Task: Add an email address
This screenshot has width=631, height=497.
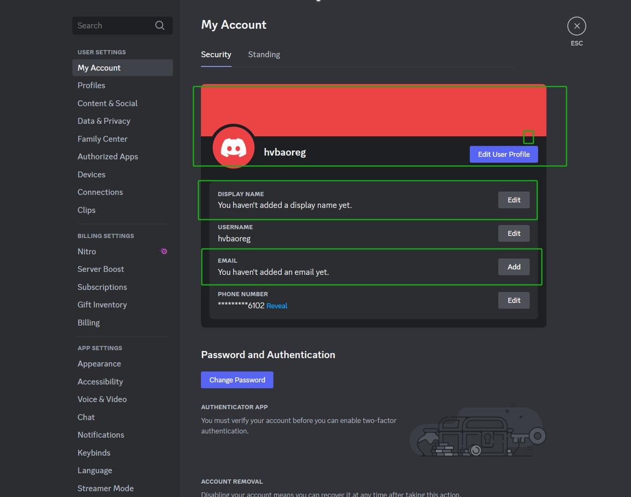Action: click(513, 267)
